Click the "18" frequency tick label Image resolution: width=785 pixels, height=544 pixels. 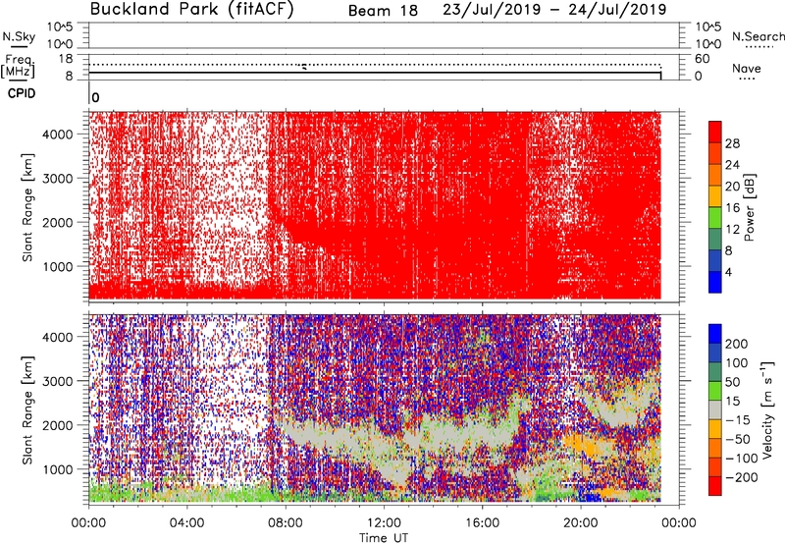point(66,59)
